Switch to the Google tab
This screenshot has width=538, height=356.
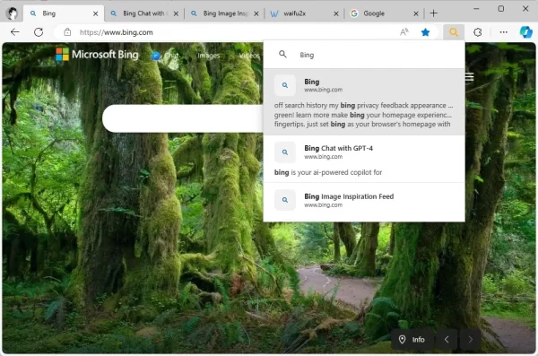point(385,13)
